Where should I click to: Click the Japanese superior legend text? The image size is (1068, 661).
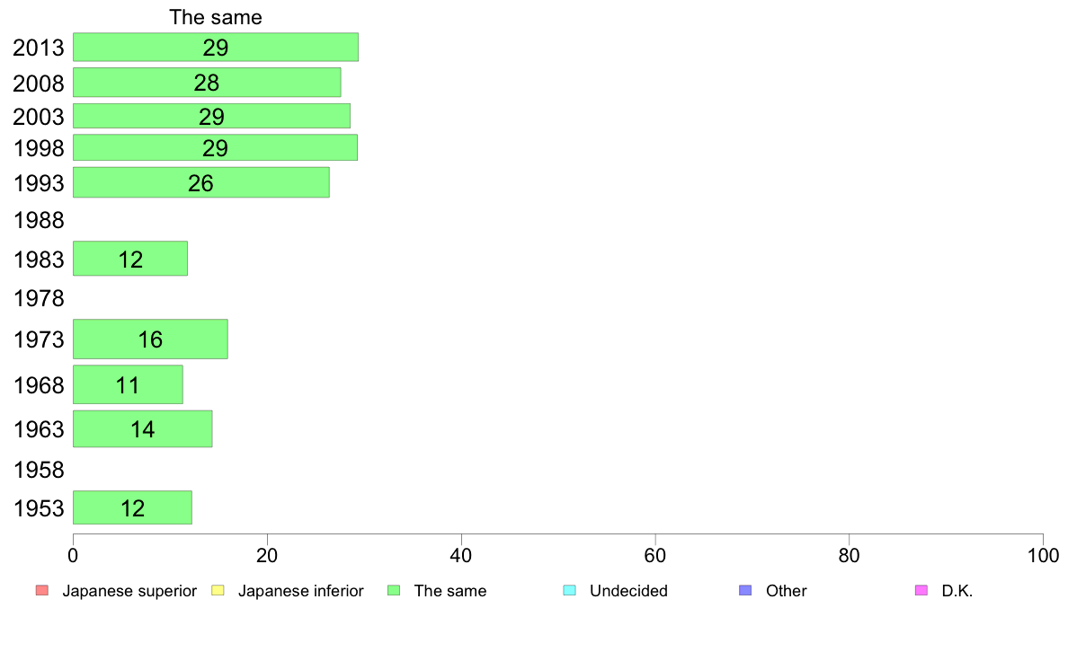[129, 591]
